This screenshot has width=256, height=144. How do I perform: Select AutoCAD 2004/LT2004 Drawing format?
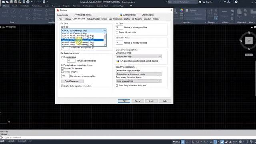point(82,42)
